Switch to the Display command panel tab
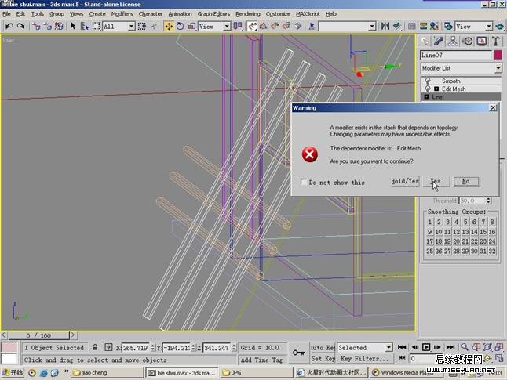Screen dimensions: 507x380 (481, 41)
